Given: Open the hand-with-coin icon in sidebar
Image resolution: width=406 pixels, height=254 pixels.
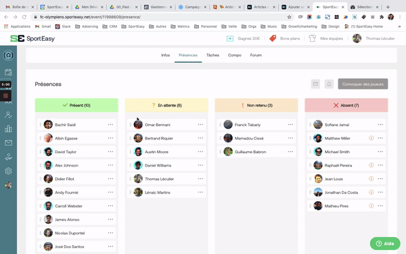Looking at the screenshot, I should pos(8,157).
